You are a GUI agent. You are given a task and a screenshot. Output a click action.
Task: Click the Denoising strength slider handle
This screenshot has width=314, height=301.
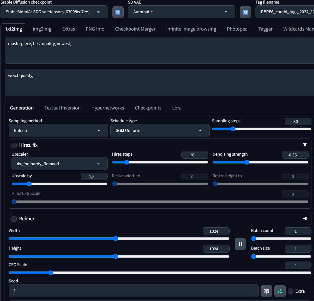(x=247, y=162)
